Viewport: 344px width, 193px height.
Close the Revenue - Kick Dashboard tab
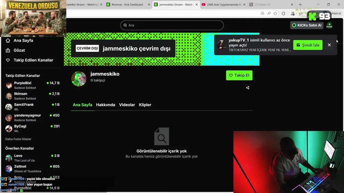point(148,5)
